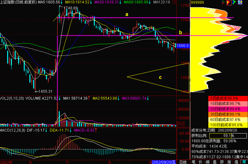Screen dimensions: 248x164
Task: Switch to the 筹 tab
Action: coord(243,162)
